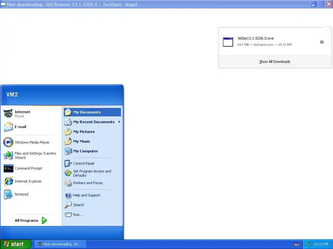Open Internet Explorer
The height and width of the screenshot is (249, 333).
tap(31, 181)
